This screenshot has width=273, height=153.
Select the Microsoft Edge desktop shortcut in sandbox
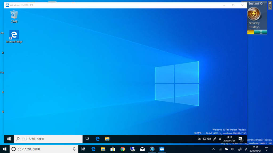[x=14, y=36]
